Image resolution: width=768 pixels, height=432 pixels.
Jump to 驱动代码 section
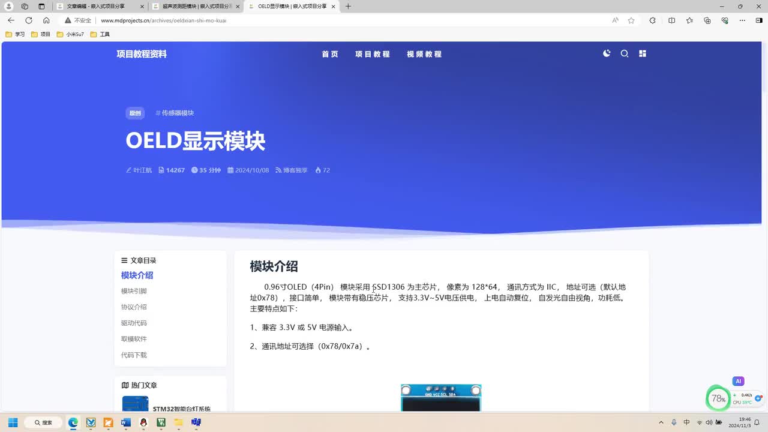pyautogui.click(x=134, y=323)
